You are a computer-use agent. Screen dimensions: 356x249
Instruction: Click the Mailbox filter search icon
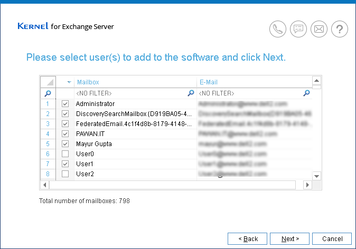coord(191,93)
